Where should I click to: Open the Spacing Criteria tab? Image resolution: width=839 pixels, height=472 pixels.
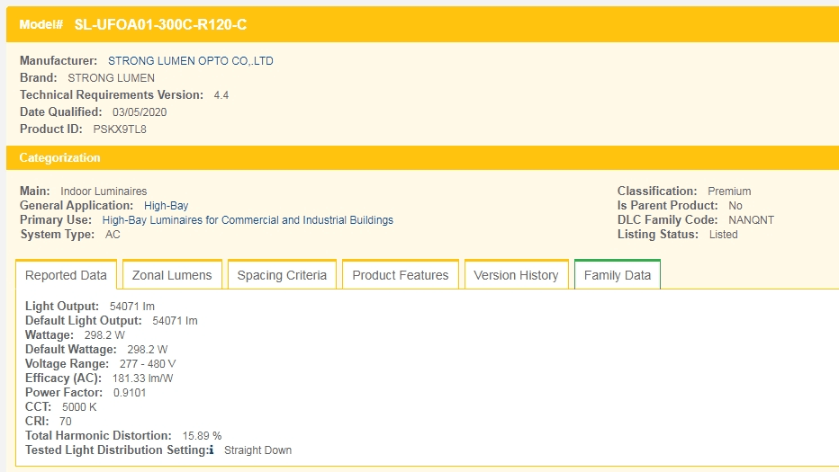[282, 275]
